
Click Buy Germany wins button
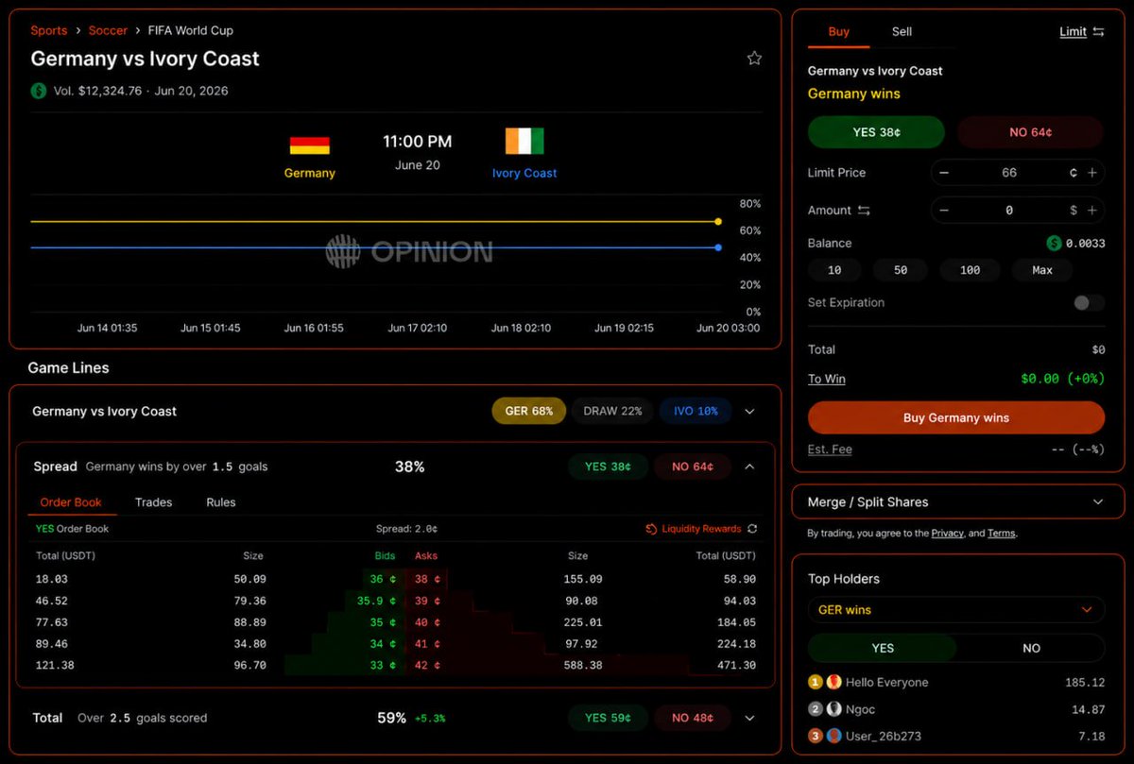pos(956,418)
